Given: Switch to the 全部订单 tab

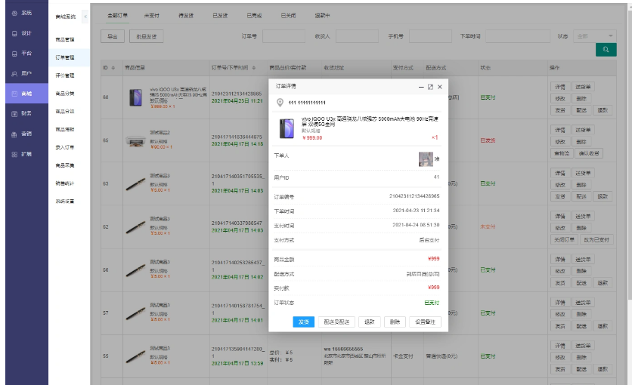Looking at the screenshot, I should (117, 16).
